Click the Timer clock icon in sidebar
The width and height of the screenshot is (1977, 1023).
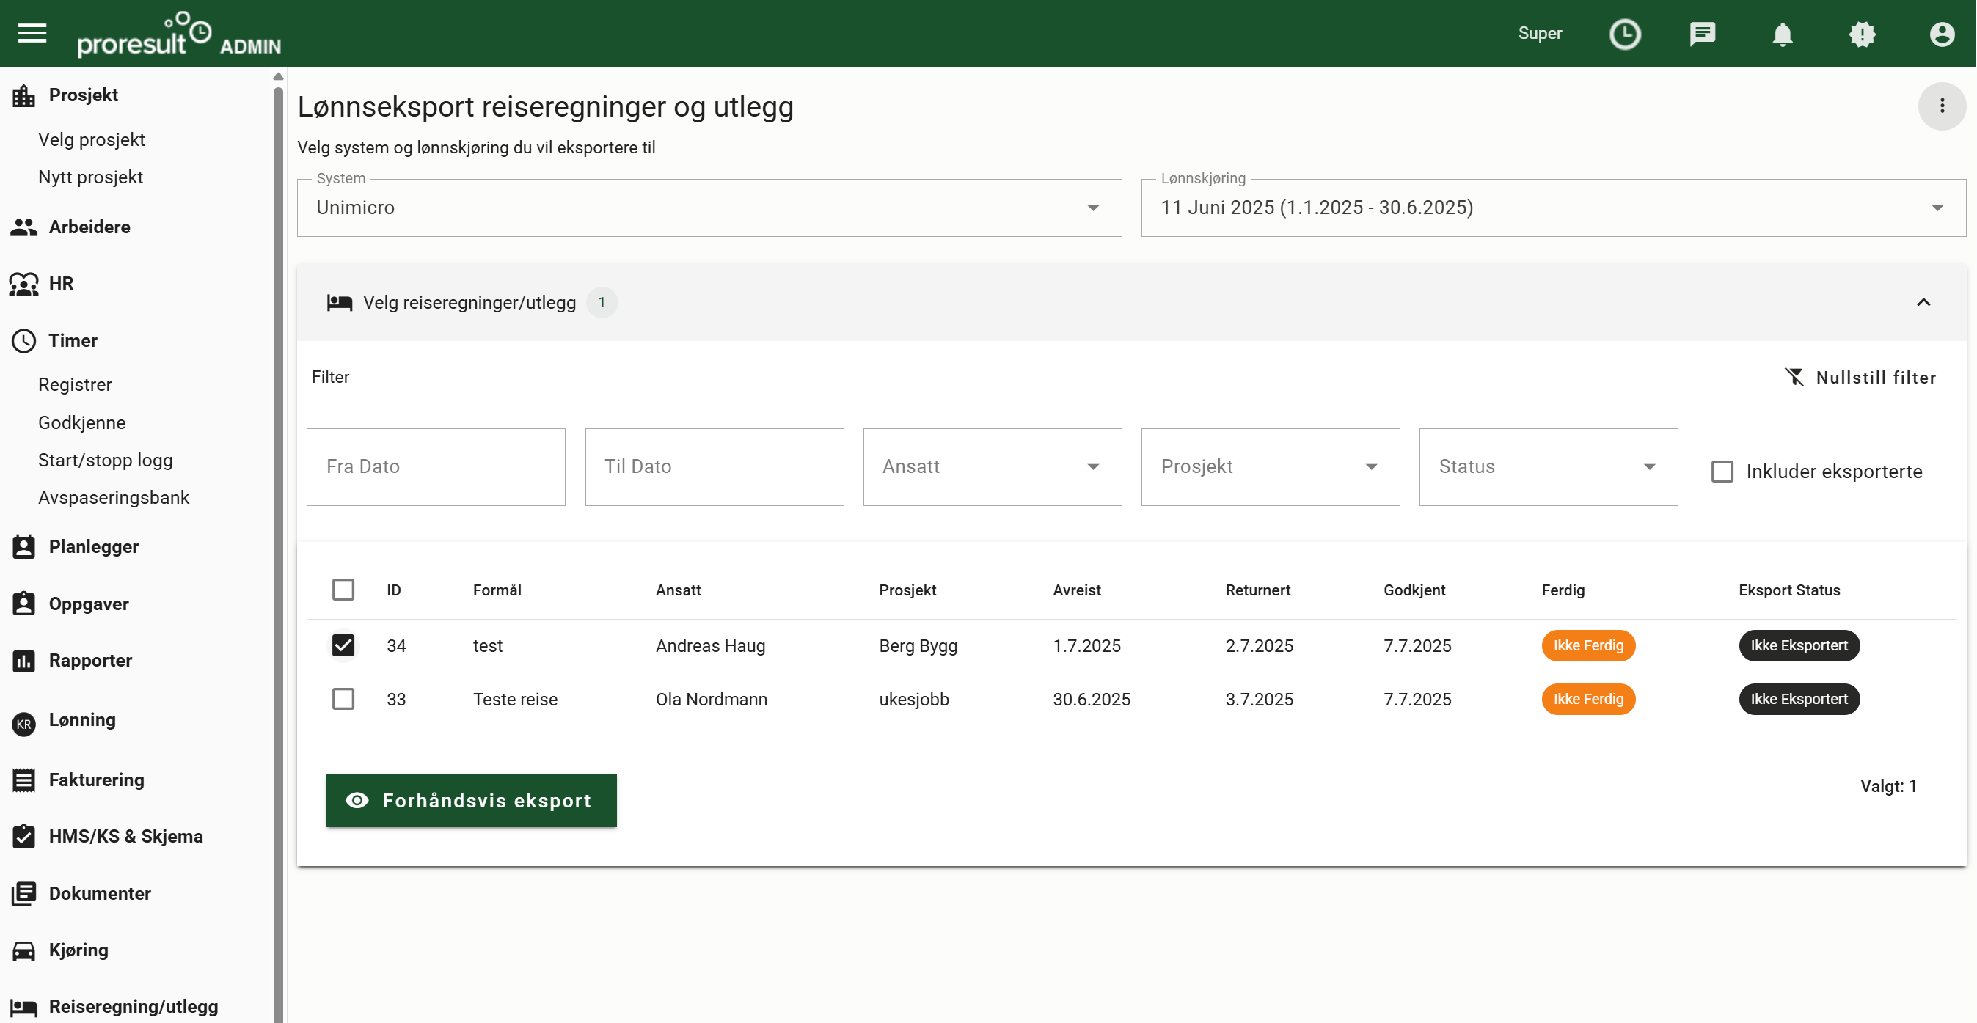[x=23, y=341]
